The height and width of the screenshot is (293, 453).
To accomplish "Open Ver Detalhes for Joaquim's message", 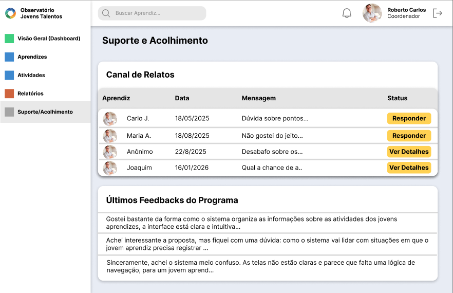I will coord(409,168).
